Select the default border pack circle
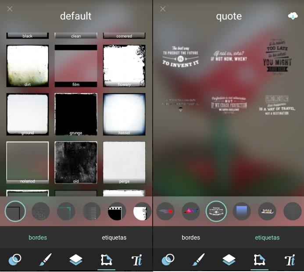This screenshot has width=304, height=272. coord(15,211)
